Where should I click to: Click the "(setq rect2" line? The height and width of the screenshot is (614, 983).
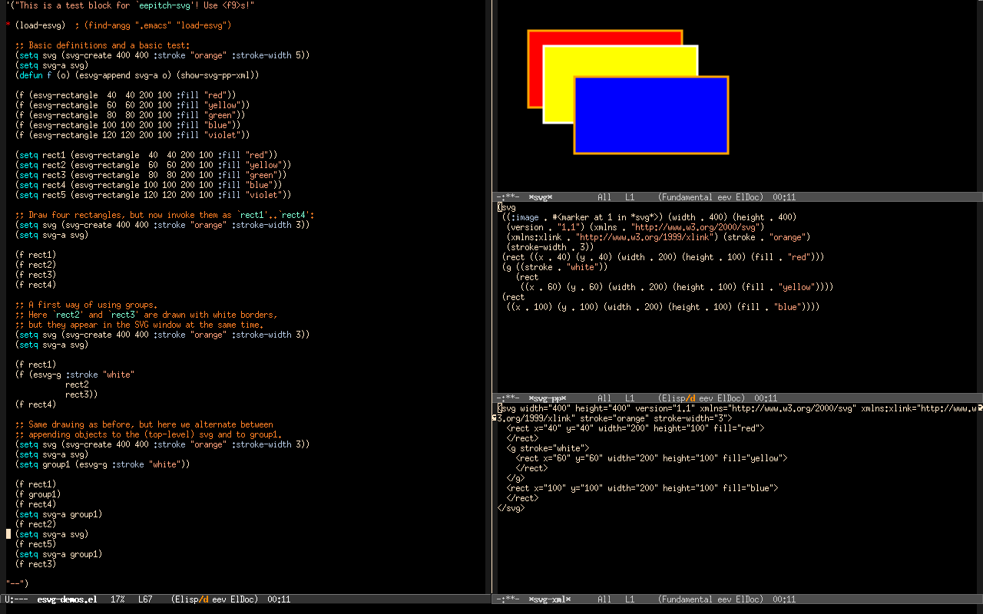[154, 165]
